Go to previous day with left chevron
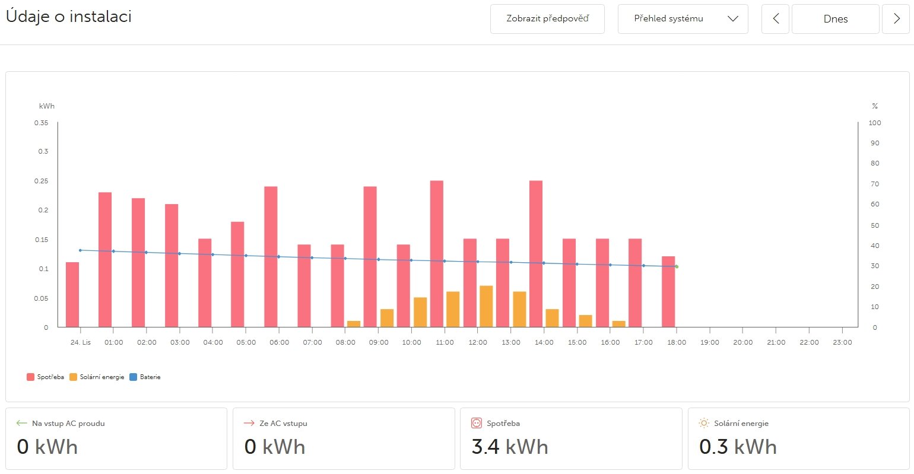 tap(775, 19)
